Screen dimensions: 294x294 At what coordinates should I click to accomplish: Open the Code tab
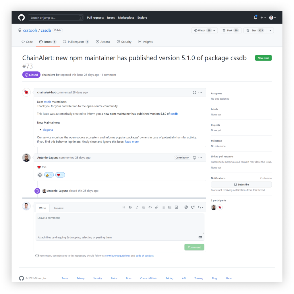point(27,42)
